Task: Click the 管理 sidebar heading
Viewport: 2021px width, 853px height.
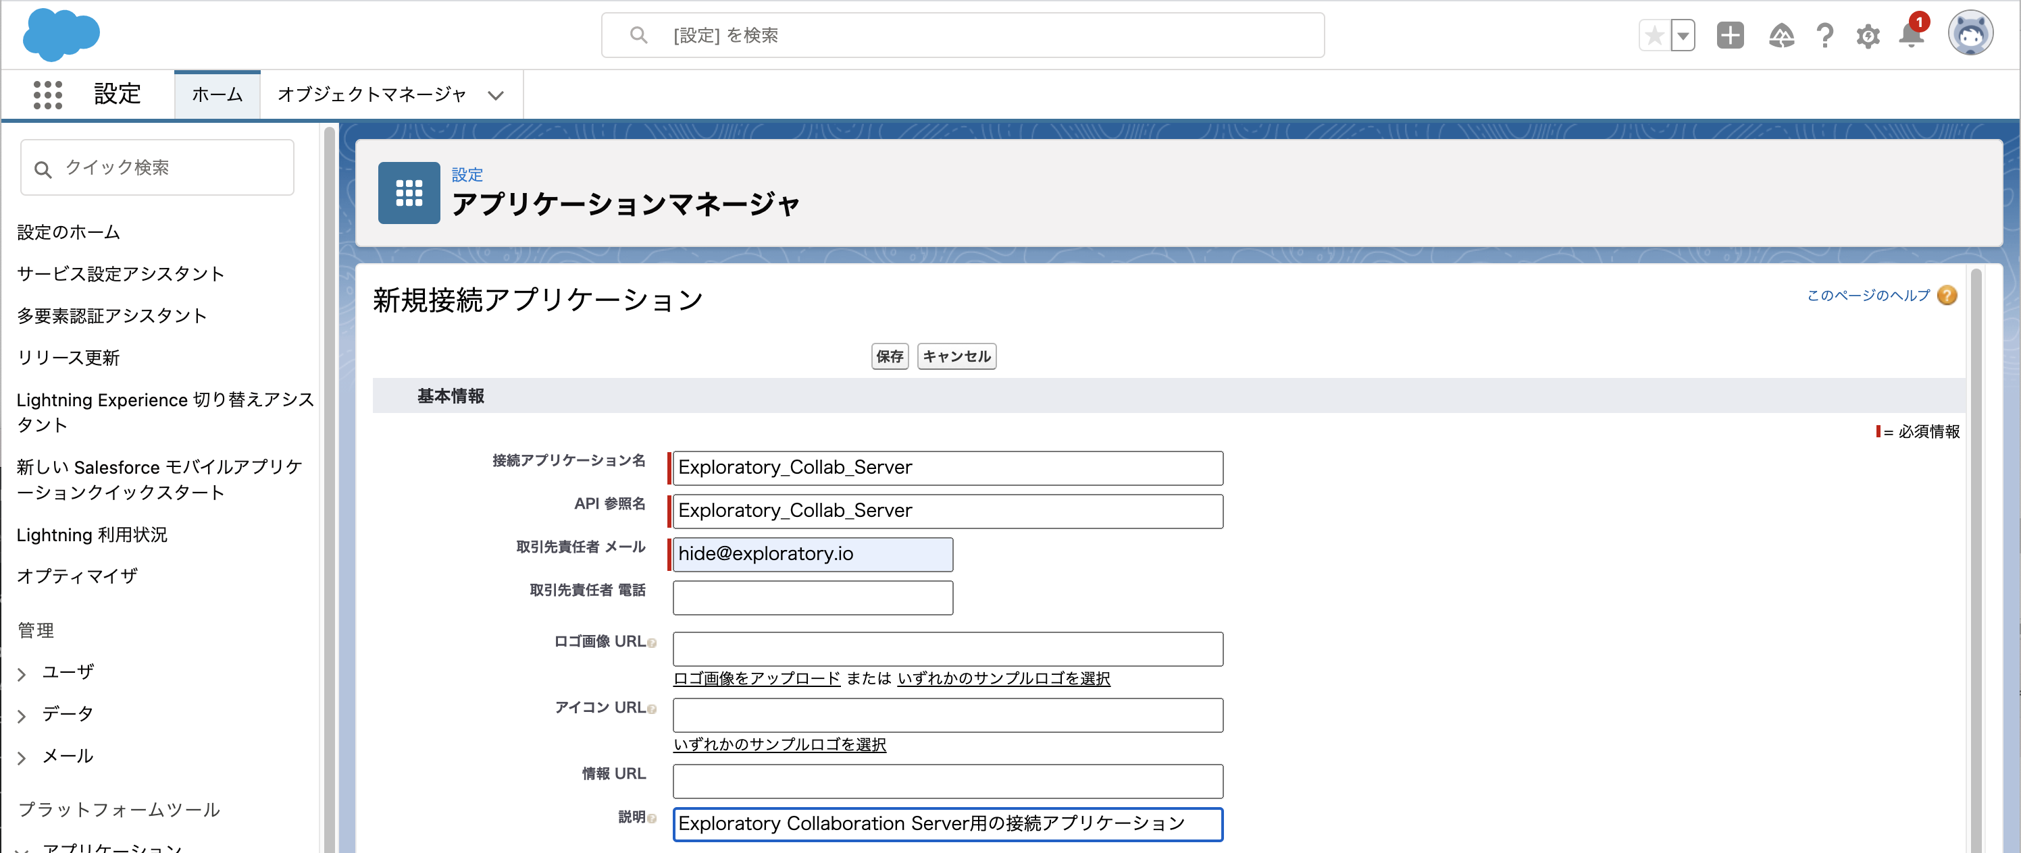Action: (x=36, y=630)
